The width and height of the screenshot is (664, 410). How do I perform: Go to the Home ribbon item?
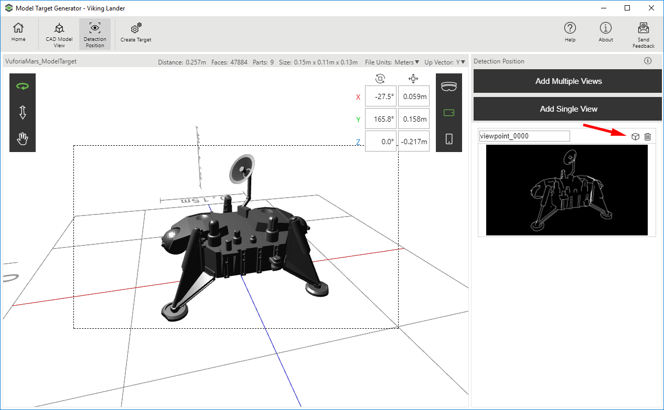(x=18, y=33)
